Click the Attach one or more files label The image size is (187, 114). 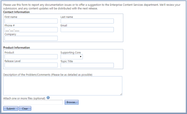pyautogui.click(x=24, y=98)
